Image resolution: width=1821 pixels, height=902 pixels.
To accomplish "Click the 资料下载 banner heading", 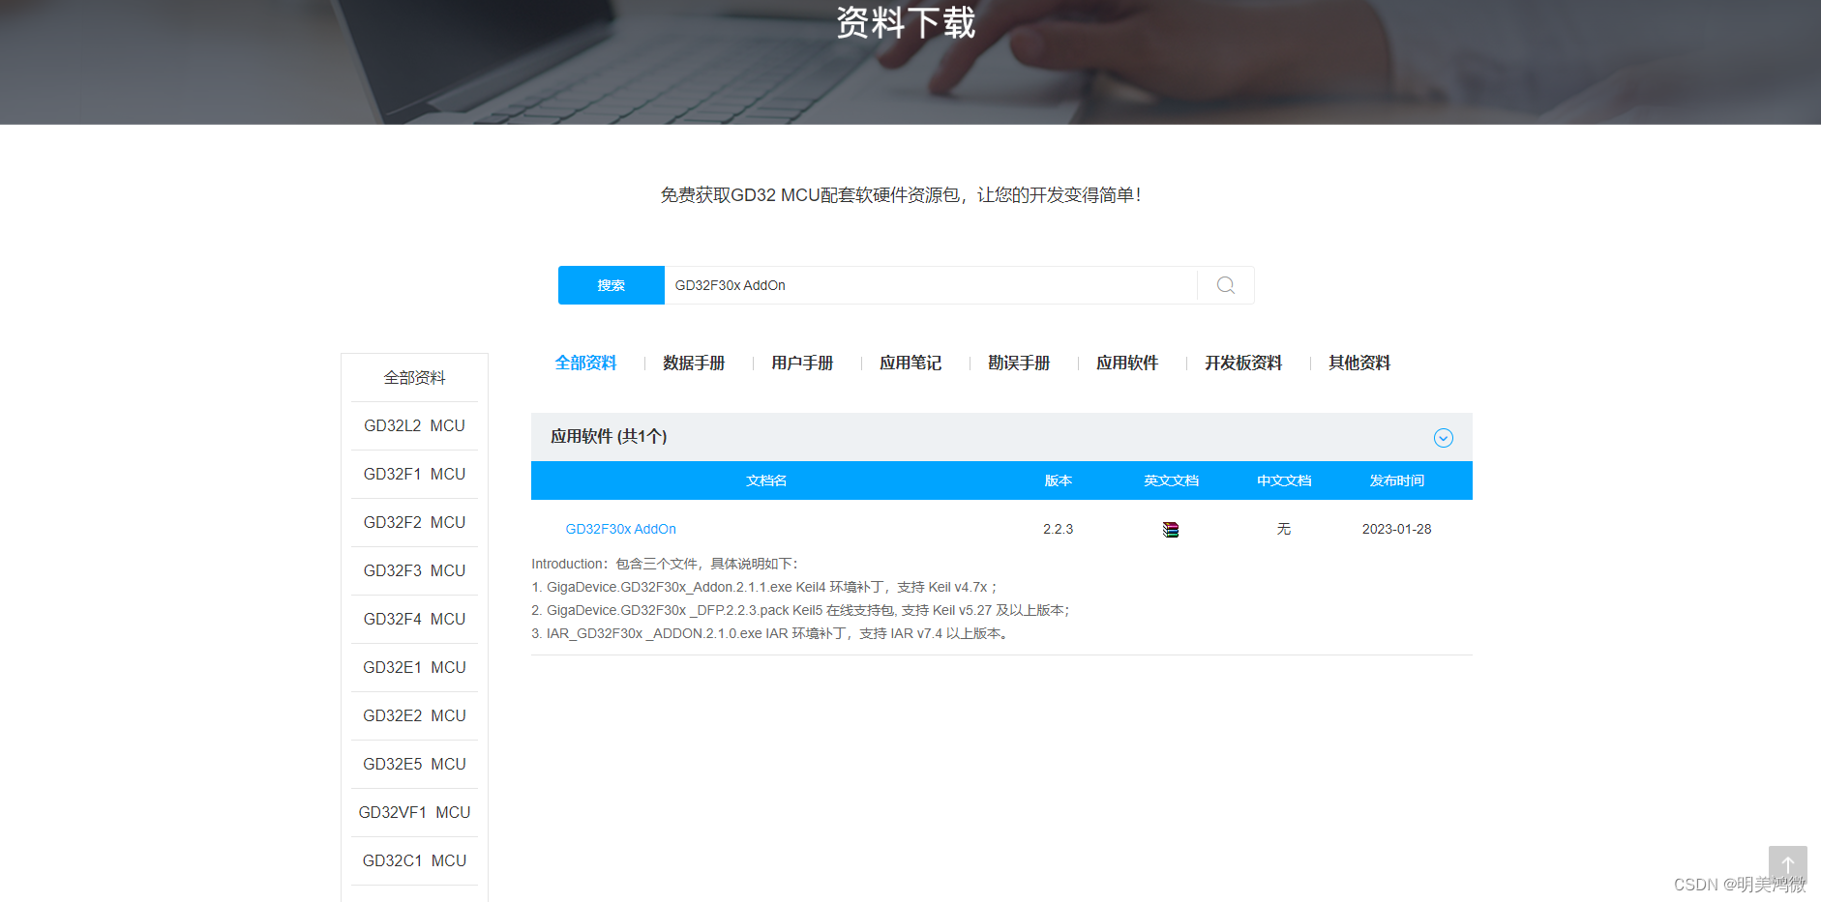I will pos(906,22).
